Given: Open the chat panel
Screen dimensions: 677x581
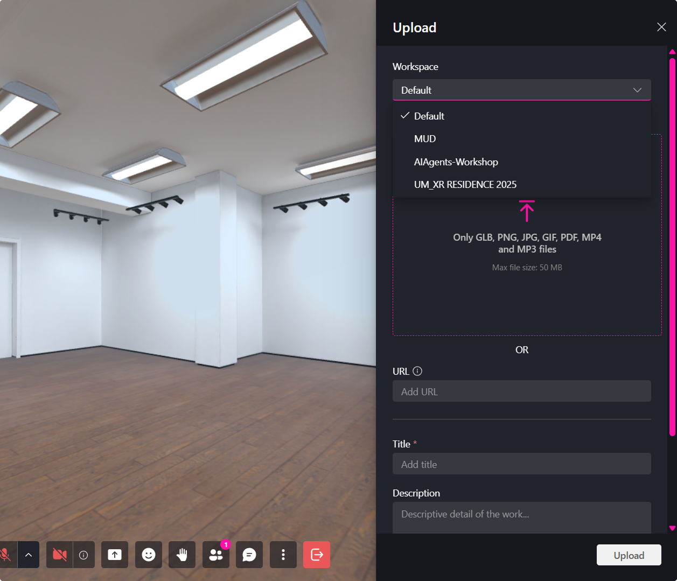Looking at the screenshot, I should 249,555.
